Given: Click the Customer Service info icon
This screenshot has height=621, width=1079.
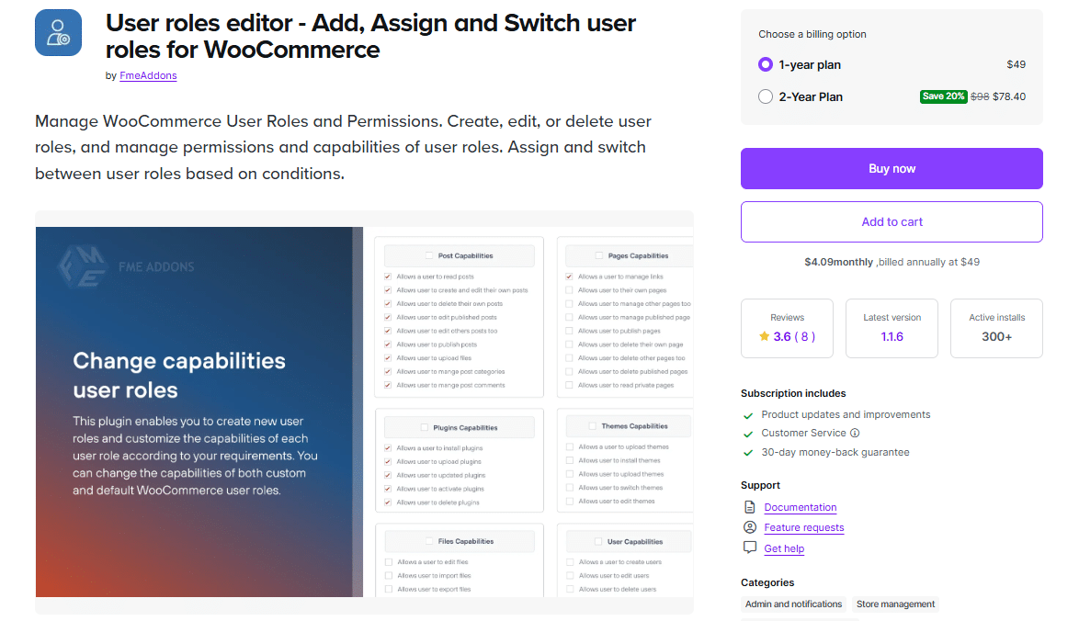Looking at the screenshot, I should (855, 434).
